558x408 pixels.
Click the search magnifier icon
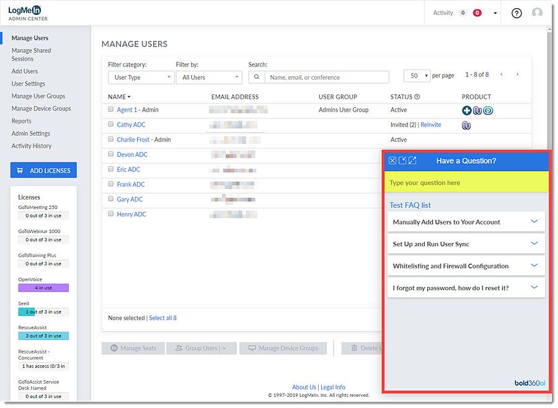pyautogui.click(x=257, y=77)
